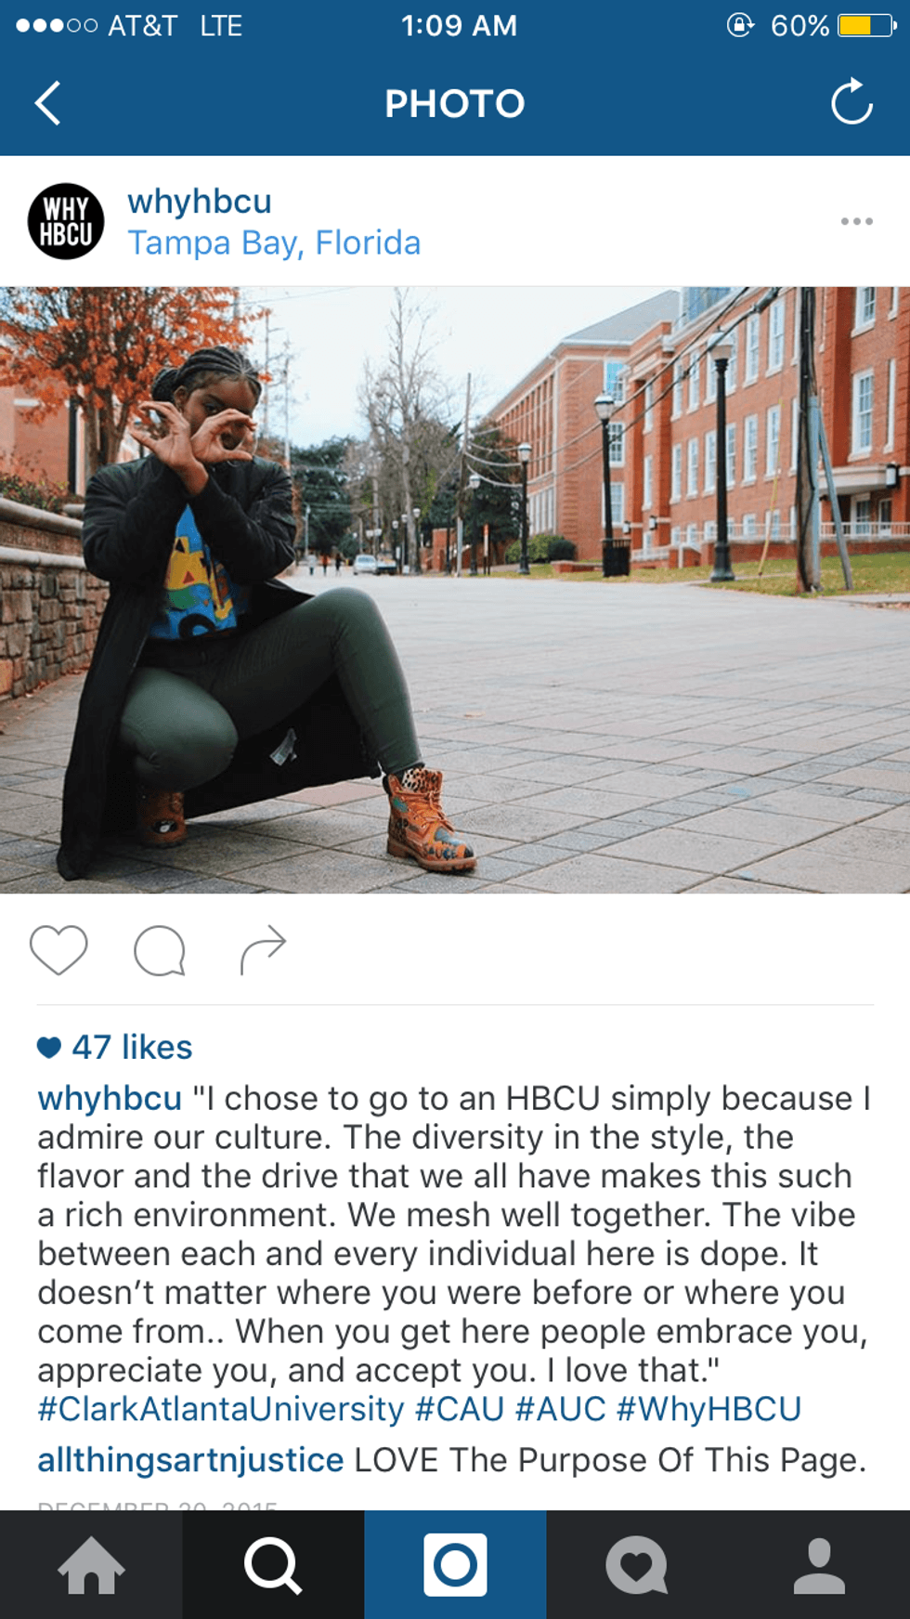
Task: Go to the Home tab
Action: tap(91, 1565)
